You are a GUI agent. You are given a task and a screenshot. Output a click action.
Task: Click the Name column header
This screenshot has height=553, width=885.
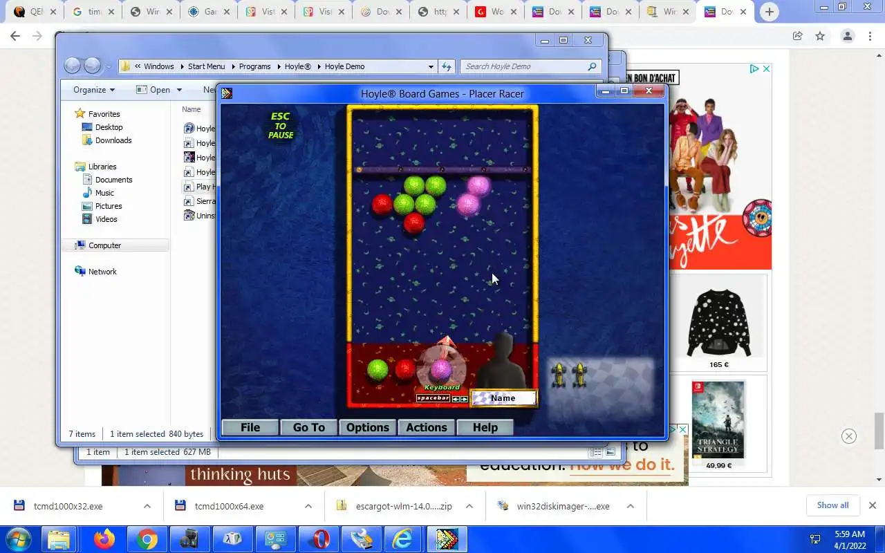pyautogui.click(x=192, y=109)
